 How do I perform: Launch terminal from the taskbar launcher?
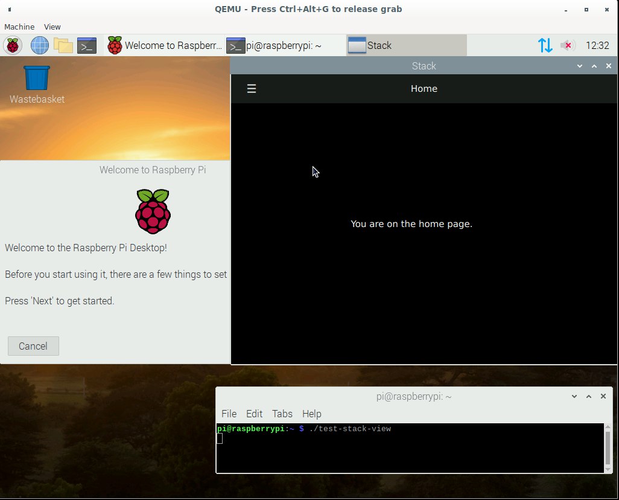coord(87,45)
